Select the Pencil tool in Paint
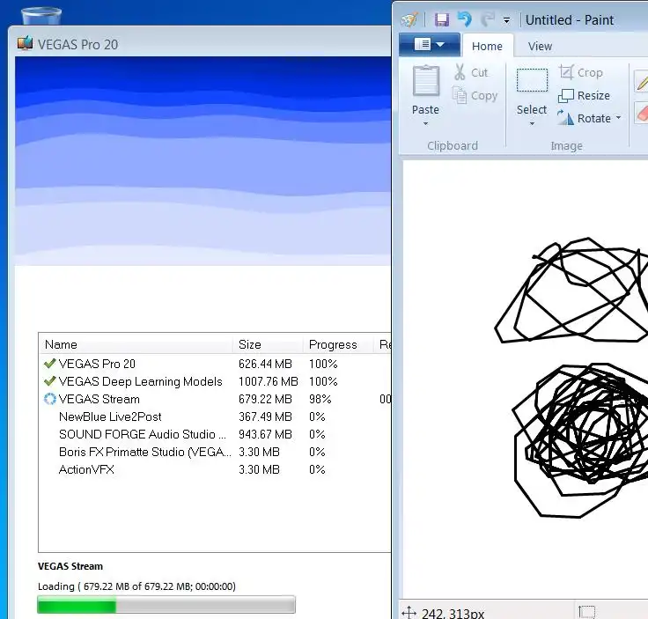 click(x=641, y=81)
